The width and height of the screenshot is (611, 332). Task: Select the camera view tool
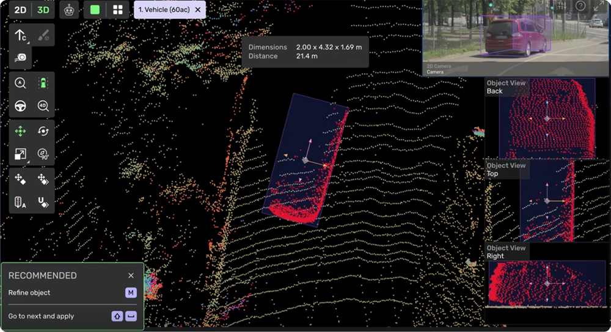20,57
